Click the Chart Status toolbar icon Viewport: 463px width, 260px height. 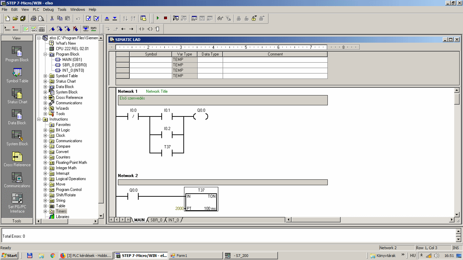click(194, 18)
